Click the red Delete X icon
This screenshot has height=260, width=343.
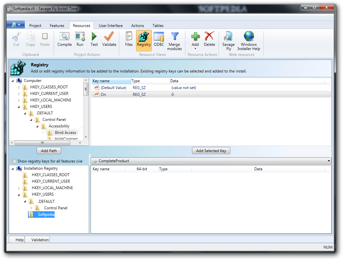click(x=210, y=36)
